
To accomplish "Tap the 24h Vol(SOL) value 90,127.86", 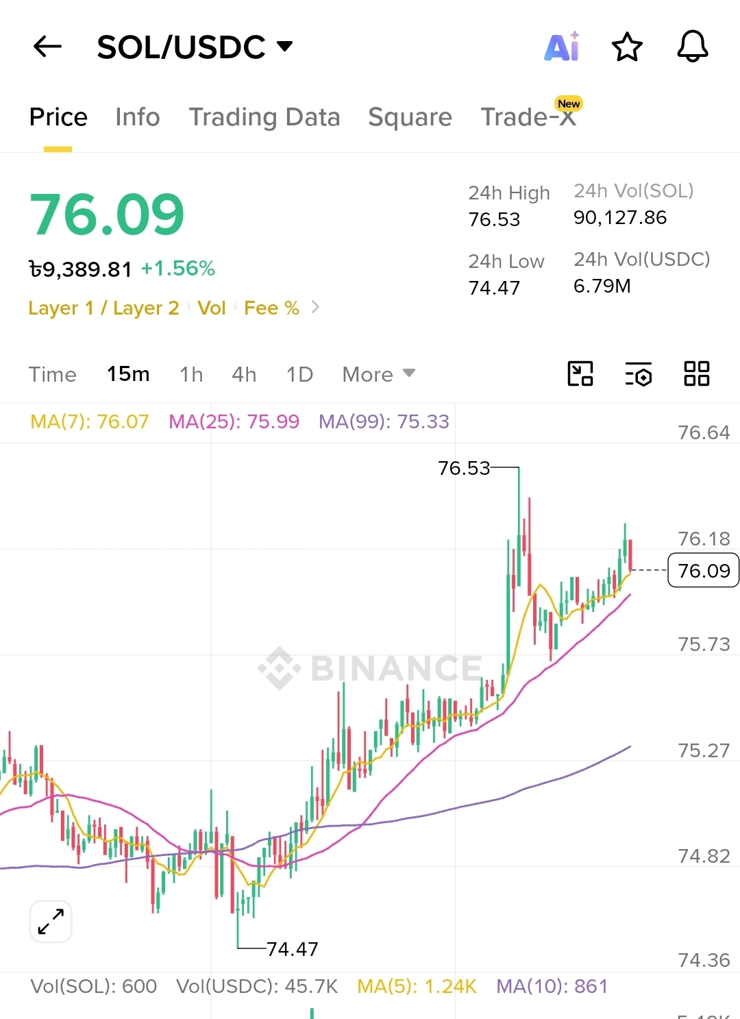I will pos(620,218).
